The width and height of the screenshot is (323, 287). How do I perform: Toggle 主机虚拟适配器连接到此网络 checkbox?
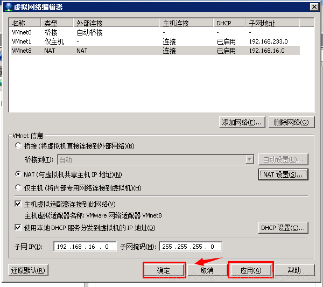[x=18, y=204]
